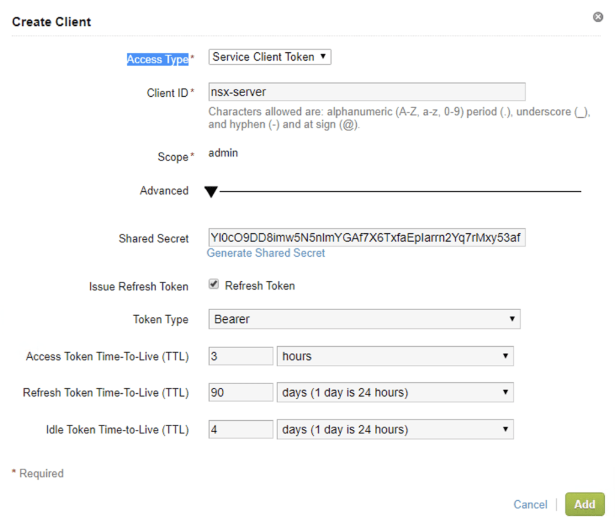Open the Refresh Token TTL days dropdown
Screen dimensions: 615x517
click(x=395, y=393)
